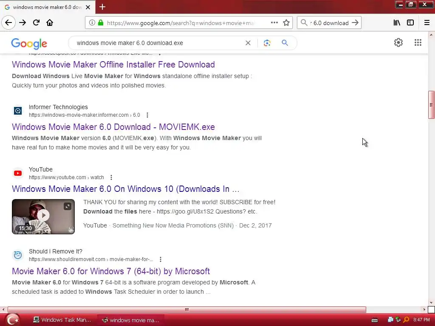The width and height of the screenshot is (435, 326).
Task: Open the Google apps grid
Action: [418, 42]
